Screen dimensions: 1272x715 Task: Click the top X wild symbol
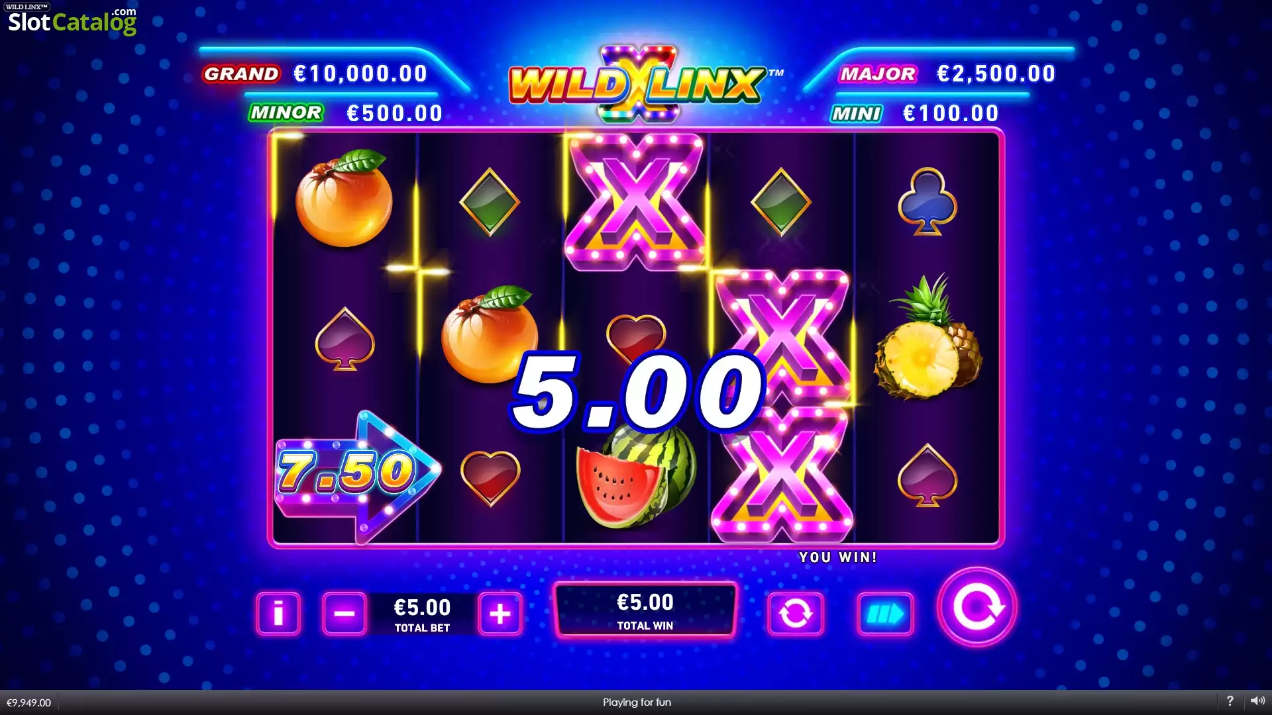pyautogui.click(x=636, y=202)
